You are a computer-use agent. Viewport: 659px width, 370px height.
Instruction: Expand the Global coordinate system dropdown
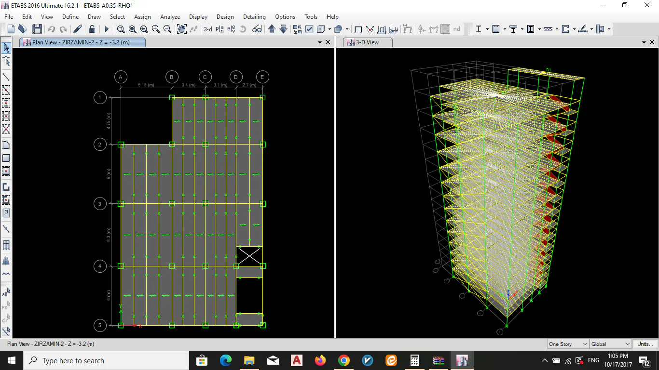[x=611, y=344]
